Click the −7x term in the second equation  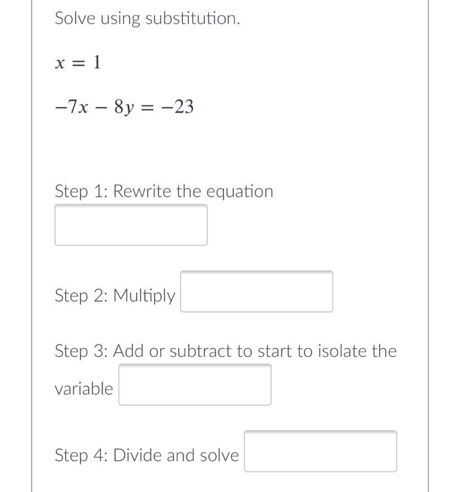(71, 106)
